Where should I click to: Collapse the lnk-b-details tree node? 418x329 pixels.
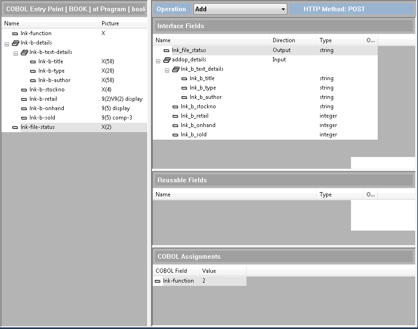tap(7, 44)
